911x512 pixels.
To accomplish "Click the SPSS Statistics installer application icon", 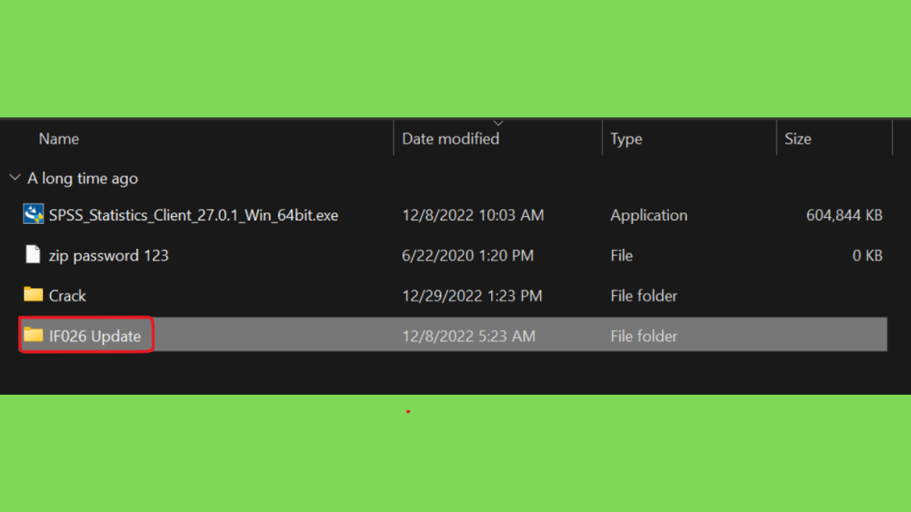I will coord(33,214).
